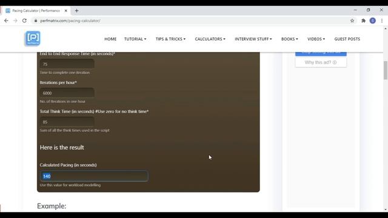Click the scrollbar up arrow
Viewport: 388px width, 218px height.
click(386, 28)
